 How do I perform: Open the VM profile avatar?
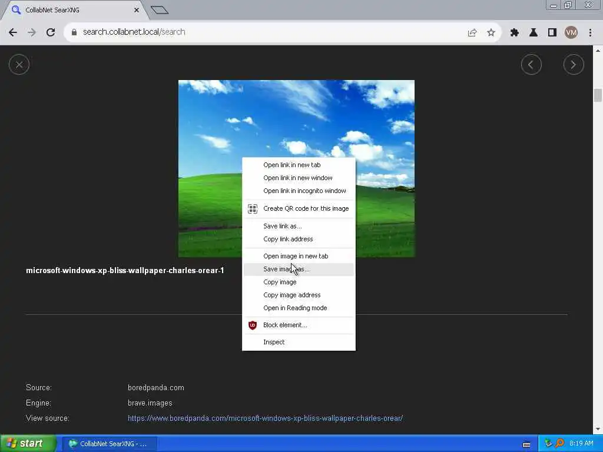tap(571, 33)
